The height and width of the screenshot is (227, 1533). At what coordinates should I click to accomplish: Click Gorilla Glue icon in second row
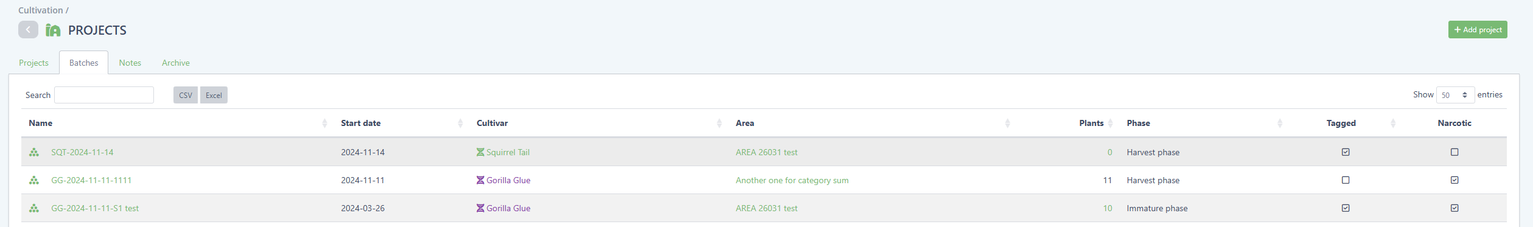[x=480, y=180]
